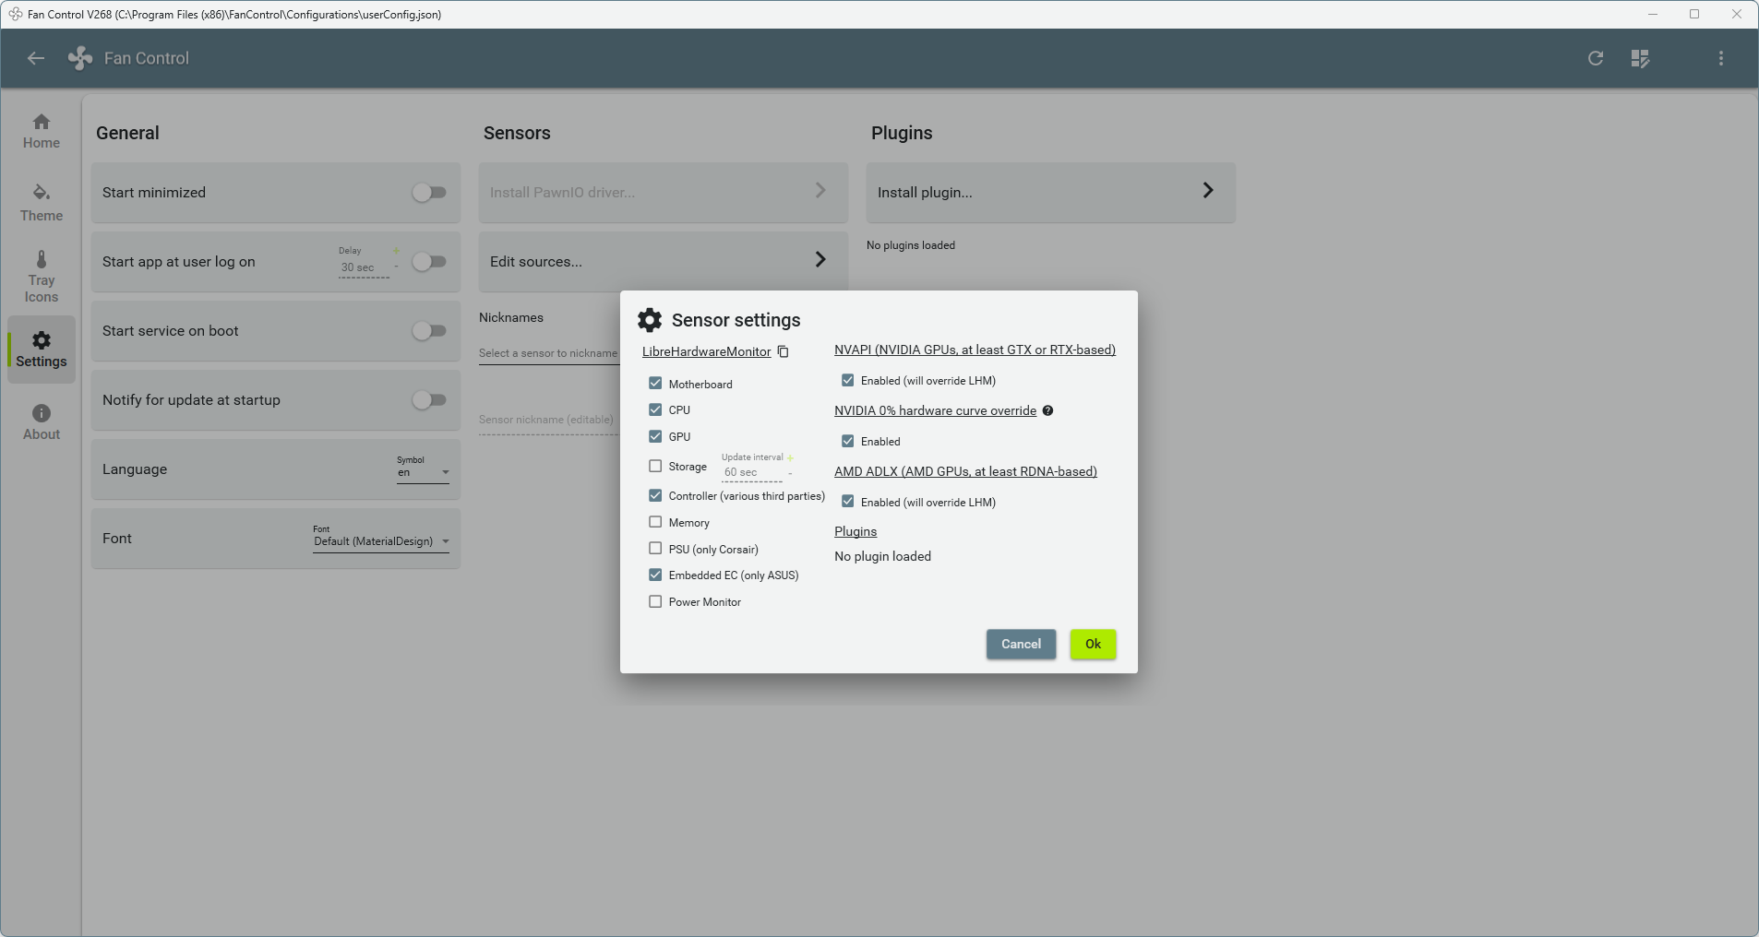
Task: Open the layout edit icon in header
Action: pyautogui.click(x=1640, y=58)
